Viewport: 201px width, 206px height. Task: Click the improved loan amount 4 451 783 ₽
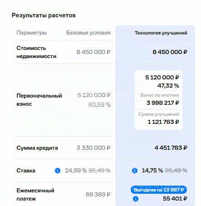[171, 148]
